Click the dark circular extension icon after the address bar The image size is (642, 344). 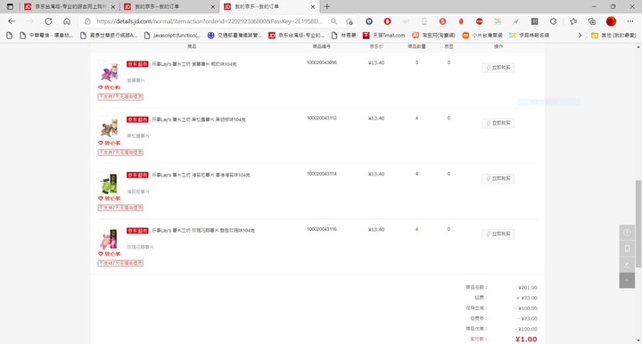(x=369, y=21)
